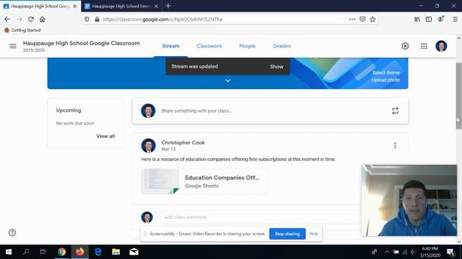Switch to the Stream tab
The height and width of the screenshot is (259, 462).
pyautogui.click(x=170, y=46)
